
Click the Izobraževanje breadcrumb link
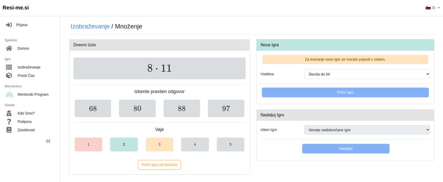point(90,26)
